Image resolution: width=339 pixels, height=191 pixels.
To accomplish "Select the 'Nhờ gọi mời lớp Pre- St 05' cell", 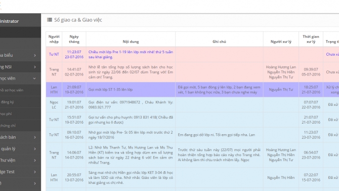I will click(x=131, y=135).
